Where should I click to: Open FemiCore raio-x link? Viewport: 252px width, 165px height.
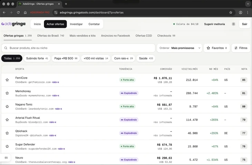coord(56,82)
